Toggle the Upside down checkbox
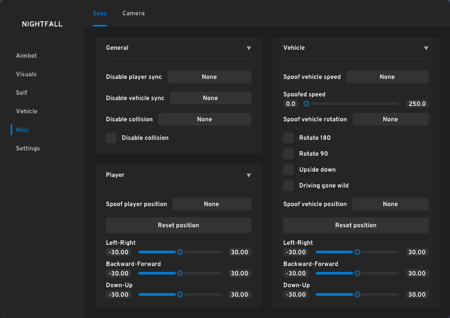Screen dimensions: 450x318 pyautogui.click(x=289, y=170)
